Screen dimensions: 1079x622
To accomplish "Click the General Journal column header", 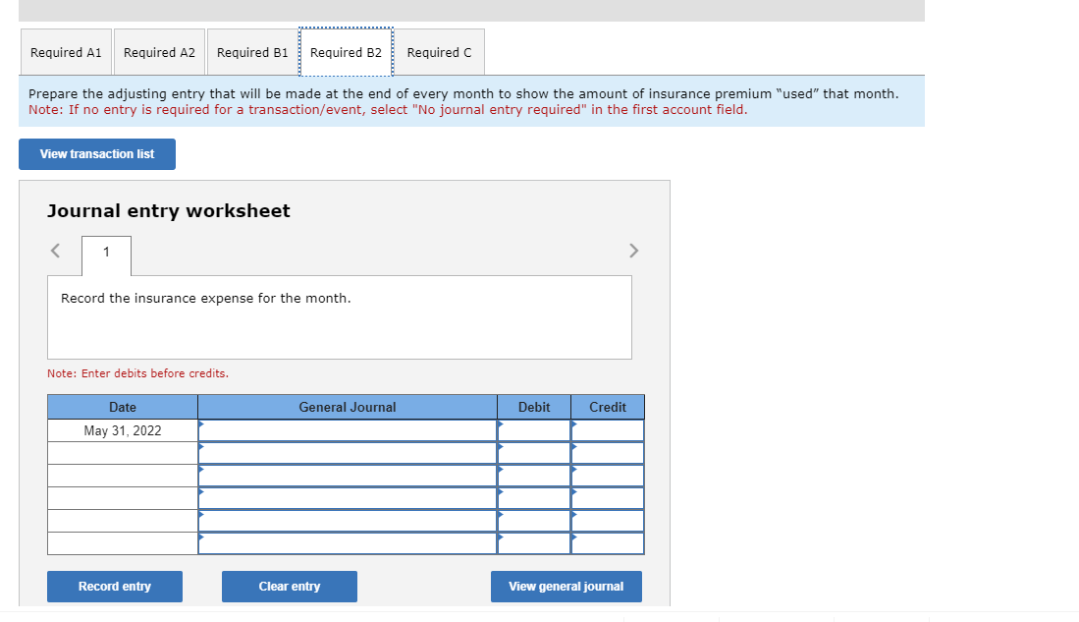I will pos(348,407).
